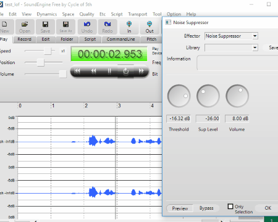Open the Dynamics menu

point(47,14)
